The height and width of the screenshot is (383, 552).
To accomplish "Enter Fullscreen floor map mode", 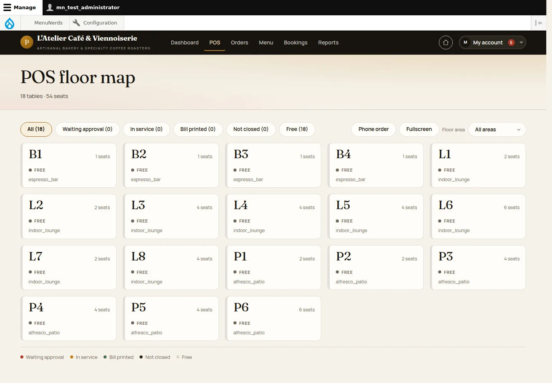I will [x=419, y=129].
